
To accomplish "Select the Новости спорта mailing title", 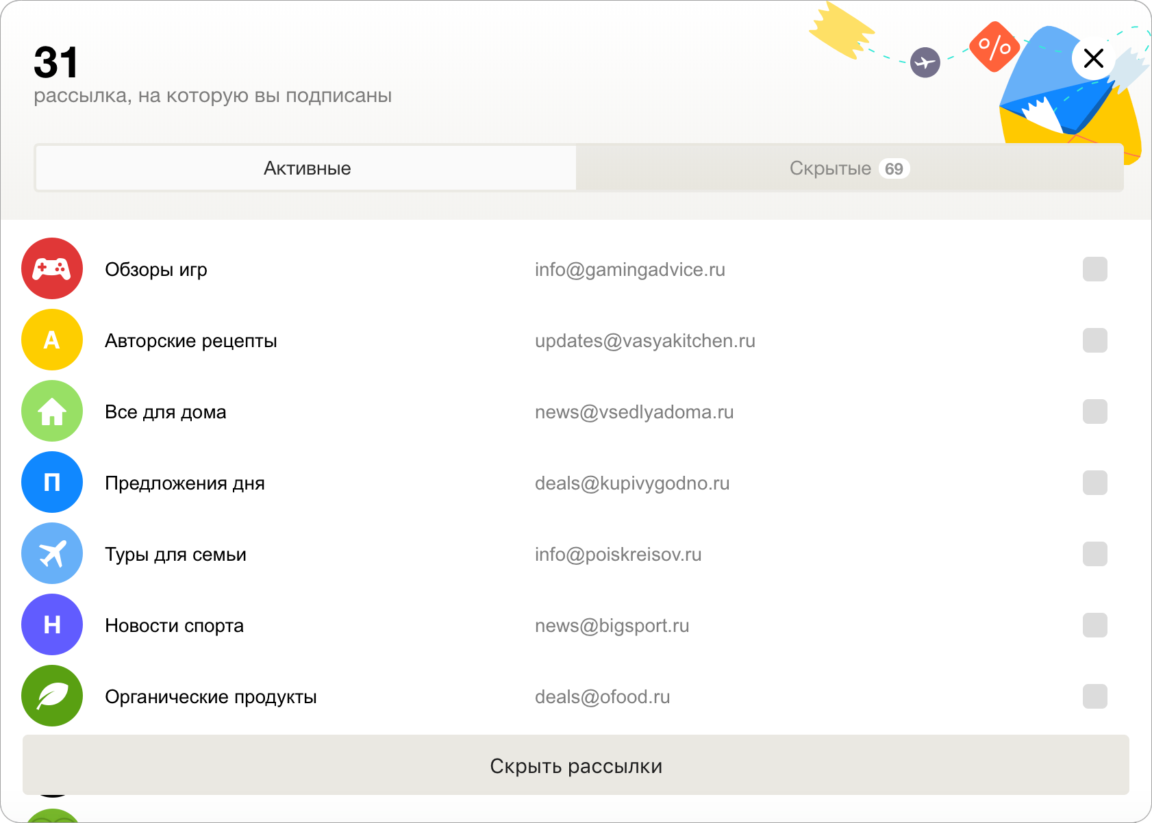I will pyautogui.click(x=174, y=626).
